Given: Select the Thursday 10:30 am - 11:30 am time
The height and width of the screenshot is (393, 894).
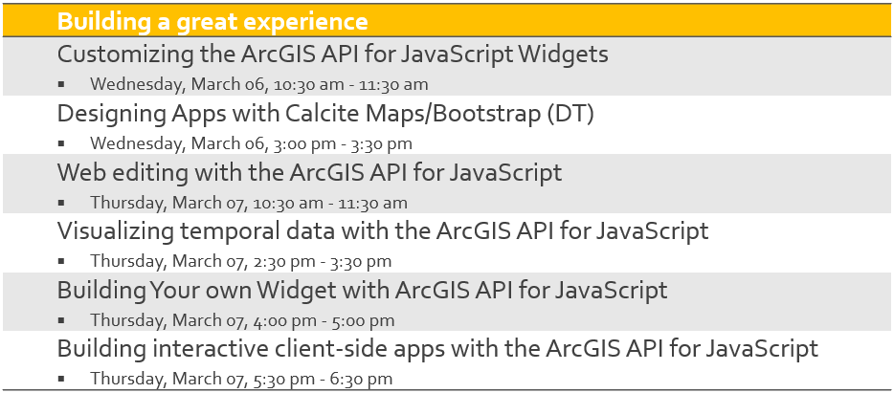Looking at the screenshot, I should [249, 203].
